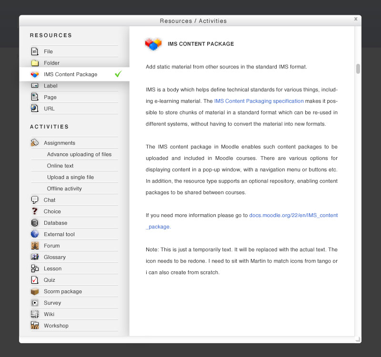The image size is (381, 357).
Task: Click the URL globe icon
Action: 35,109
